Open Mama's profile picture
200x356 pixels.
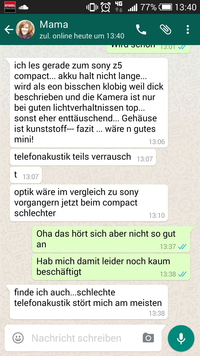(25, 29)
